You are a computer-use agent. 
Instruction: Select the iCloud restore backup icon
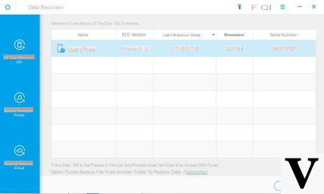(x=19, y=151)
